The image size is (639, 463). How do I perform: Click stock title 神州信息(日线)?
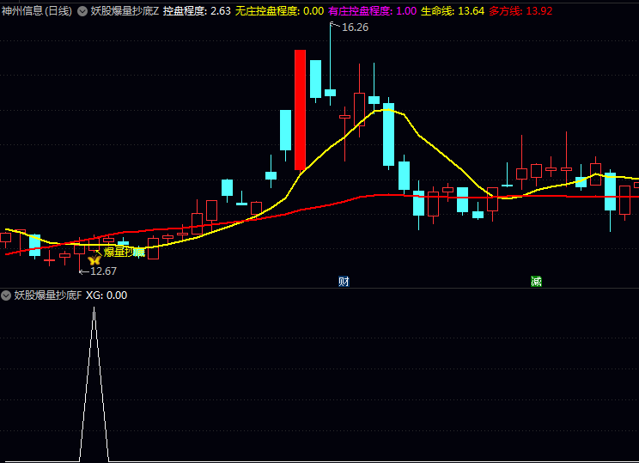[x=37, y=11]
